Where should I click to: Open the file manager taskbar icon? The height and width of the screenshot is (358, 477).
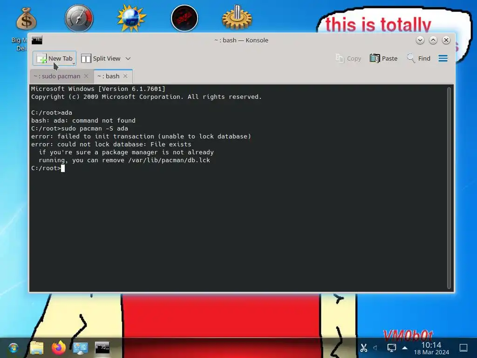[x=37, y=348]
